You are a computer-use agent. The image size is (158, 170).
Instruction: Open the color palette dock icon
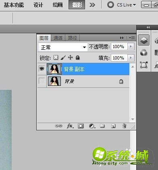(x=156, y=40)
